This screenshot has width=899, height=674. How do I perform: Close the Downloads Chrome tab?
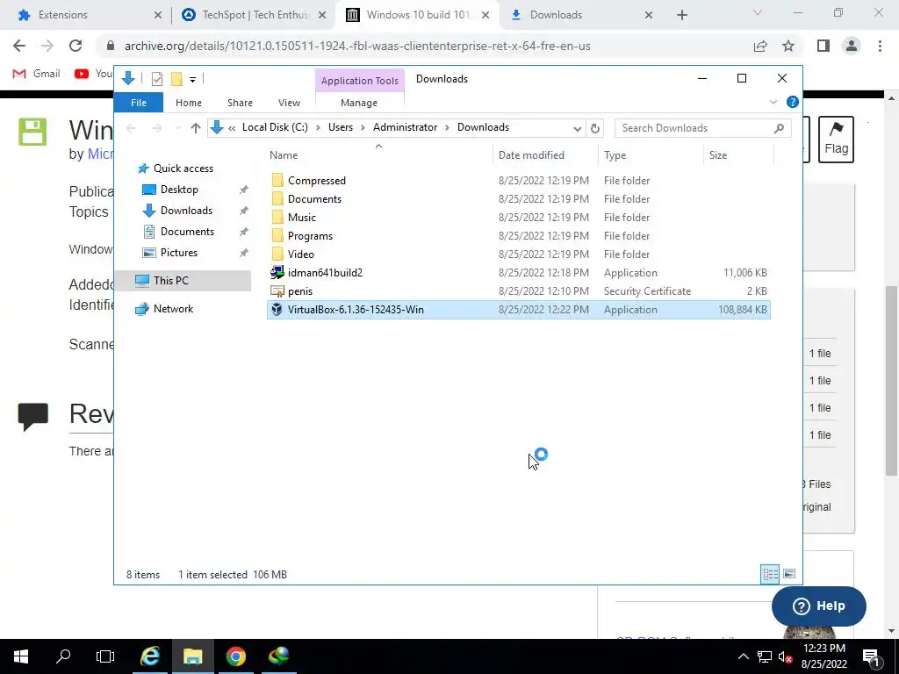pos(649,15)
